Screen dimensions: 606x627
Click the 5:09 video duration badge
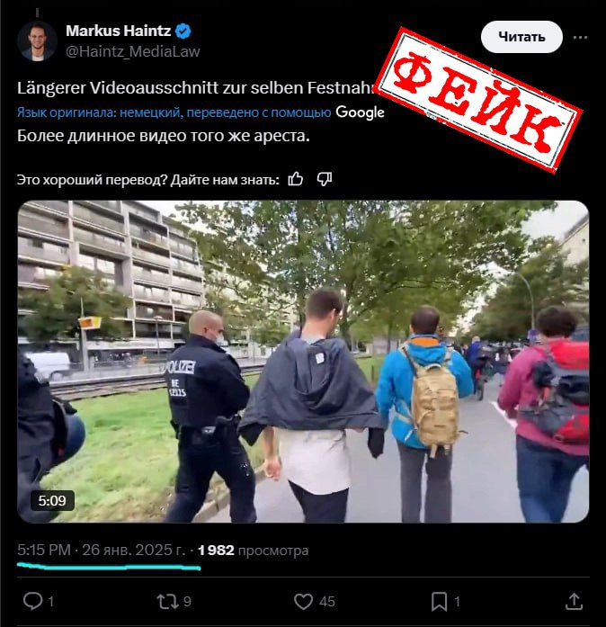52,501
